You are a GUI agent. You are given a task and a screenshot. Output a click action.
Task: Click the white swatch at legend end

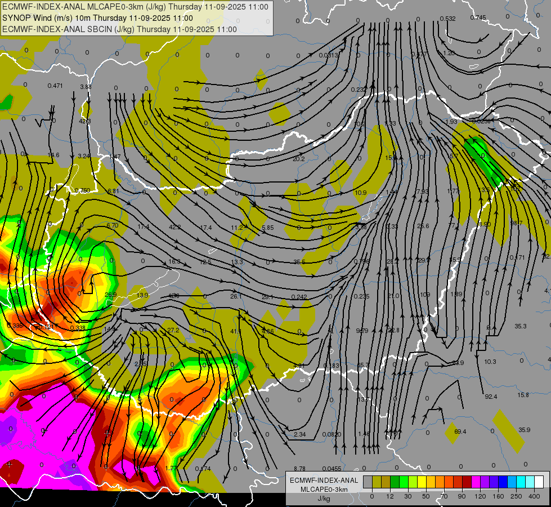click(539, 482)
